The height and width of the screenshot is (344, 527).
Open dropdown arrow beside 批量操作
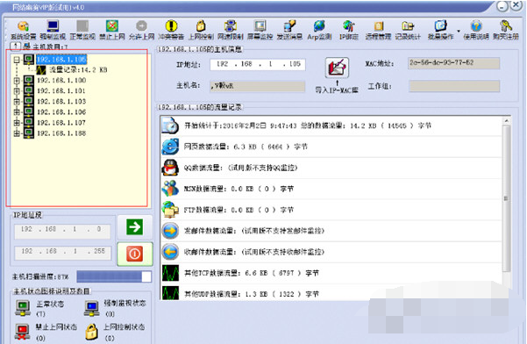459,31
